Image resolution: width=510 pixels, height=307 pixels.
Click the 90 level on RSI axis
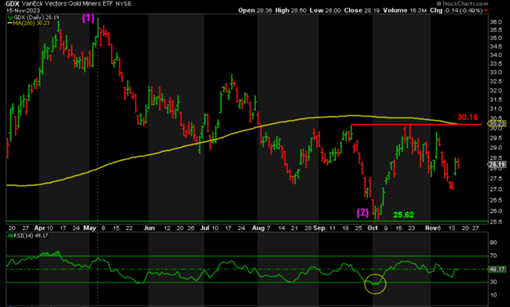[493, 242]
